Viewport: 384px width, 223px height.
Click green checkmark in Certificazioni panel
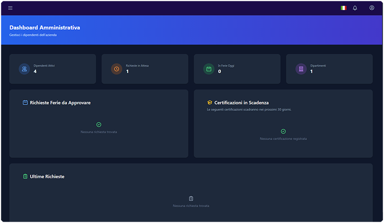(283, 131)
